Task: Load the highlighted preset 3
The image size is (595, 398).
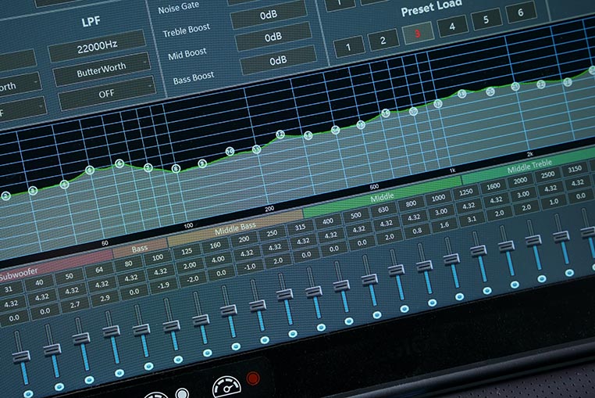Action: coord(418,33)
